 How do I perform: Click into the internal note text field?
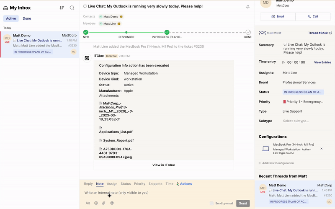[x=167, y=193]
